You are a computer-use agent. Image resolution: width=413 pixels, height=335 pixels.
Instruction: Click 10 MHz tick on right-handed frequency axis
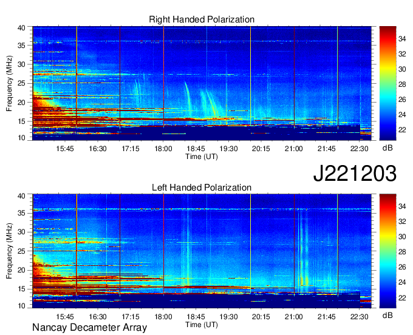[21, 138]
